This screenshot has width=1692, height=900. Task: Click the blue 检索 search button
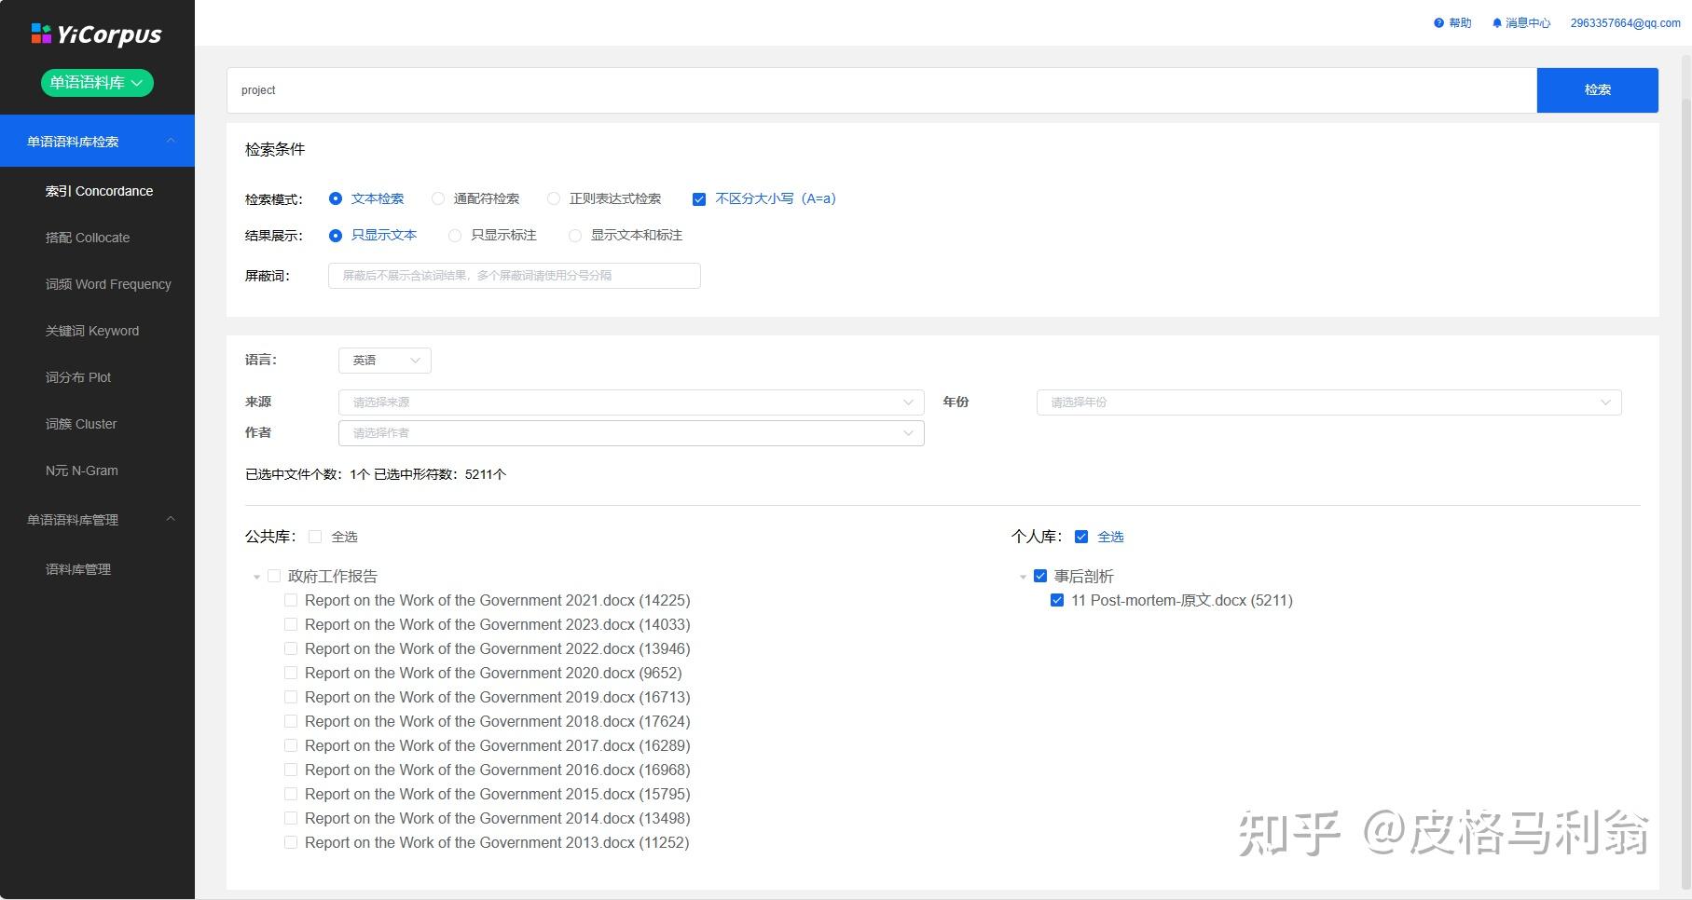[x=1598, y=90]
